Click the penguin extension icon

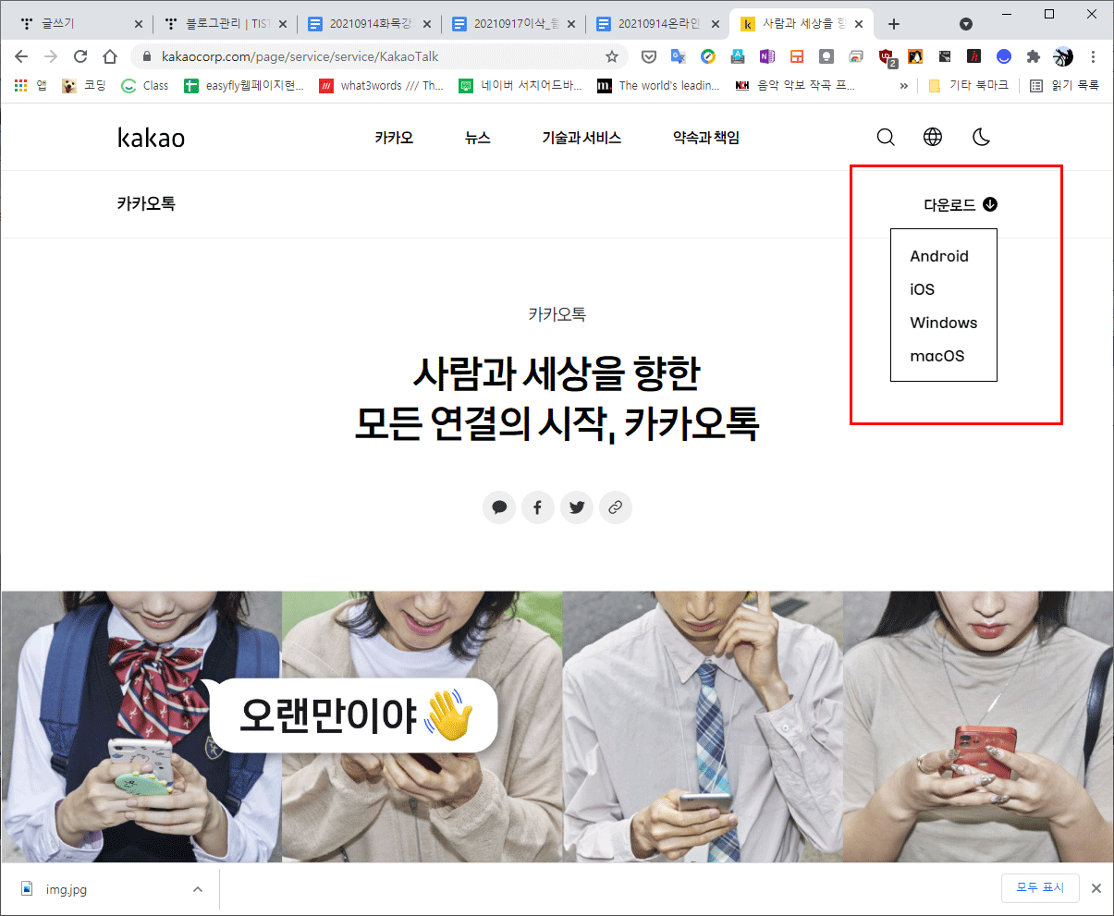(x=915, y=56)
